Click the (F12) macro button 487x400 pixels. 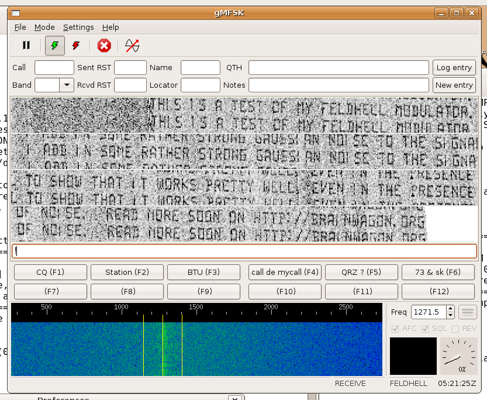point(438,292)
